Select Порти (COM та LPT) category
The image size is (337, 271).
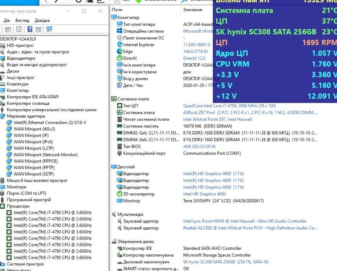tap(26, 193)
